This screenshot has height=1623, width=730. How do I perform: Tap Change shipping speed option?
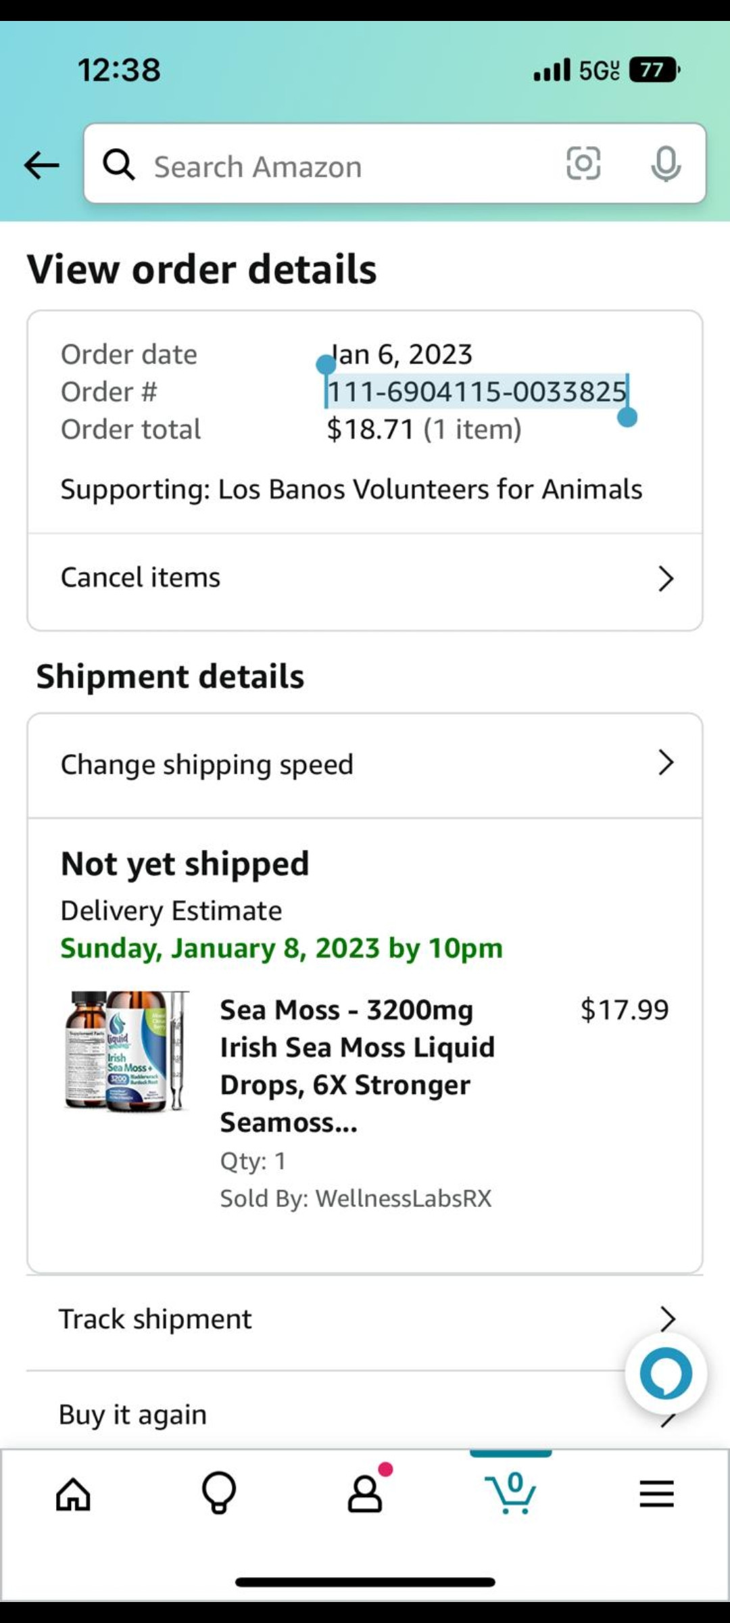tap(207, 765)
